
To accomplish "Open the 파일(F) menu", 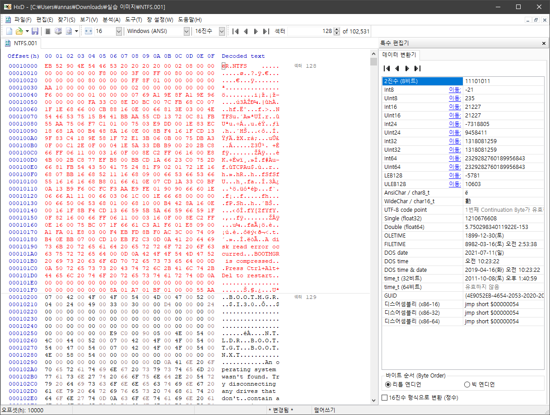I will click(x=23, y=20).
